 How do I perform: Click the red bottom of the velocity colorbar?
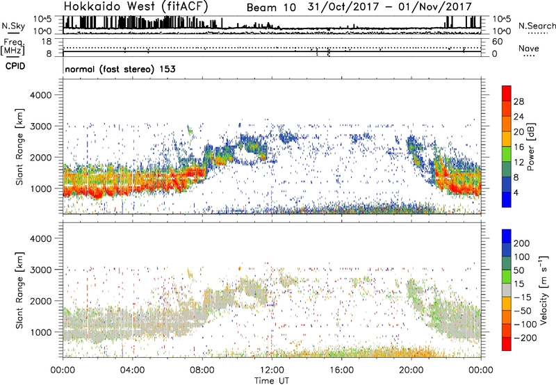[x=507, y=344]
